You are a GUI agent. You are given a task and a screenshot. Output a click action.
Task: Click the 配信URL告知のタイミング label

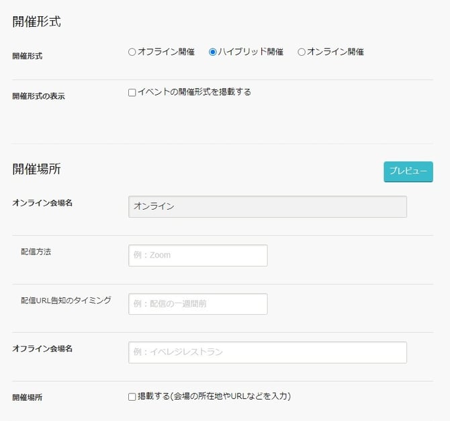(x=66, y=301)
